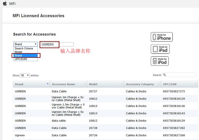Open the show entries count dropdown
Screen dimensions: 199x140
(25, 75)
